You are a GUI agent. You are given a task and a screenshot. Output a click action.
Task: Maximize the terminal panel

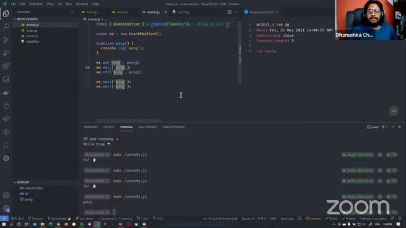(393, 127)
